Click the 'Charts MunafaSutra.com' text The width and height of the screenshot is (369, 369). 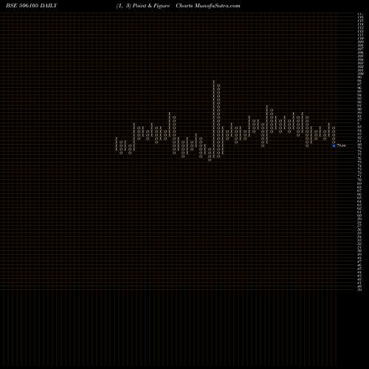pyautogui.click(x=208, y=6)
